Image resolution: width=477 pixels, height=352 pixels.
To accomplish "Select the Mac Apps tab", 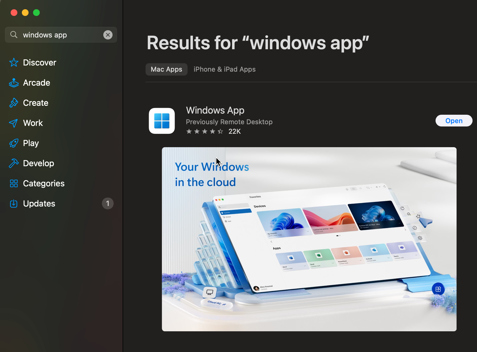I will pos(167,69).
